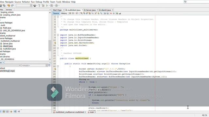Click the Find Next Occurrence icon
This screenshot has height=117, width=209.
coord(87,13)
